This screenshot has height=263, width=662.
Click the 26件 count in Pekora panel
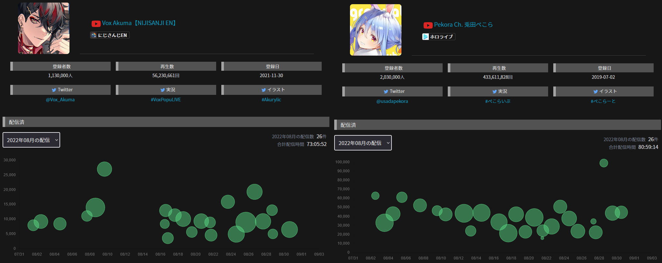[653, 140]
